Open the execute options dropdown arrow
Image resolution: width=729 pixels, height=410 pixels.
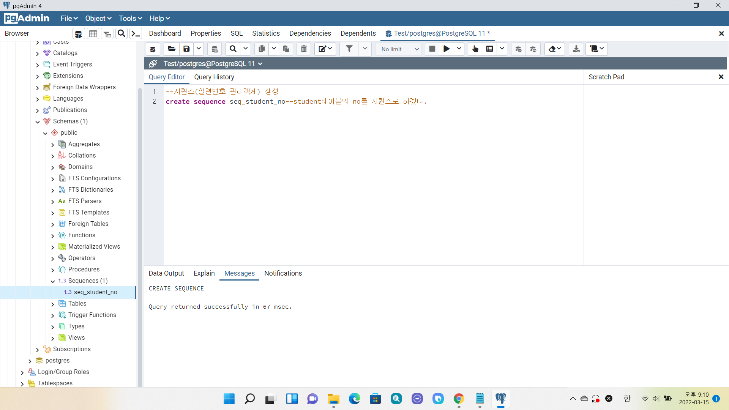click(459, 49)
